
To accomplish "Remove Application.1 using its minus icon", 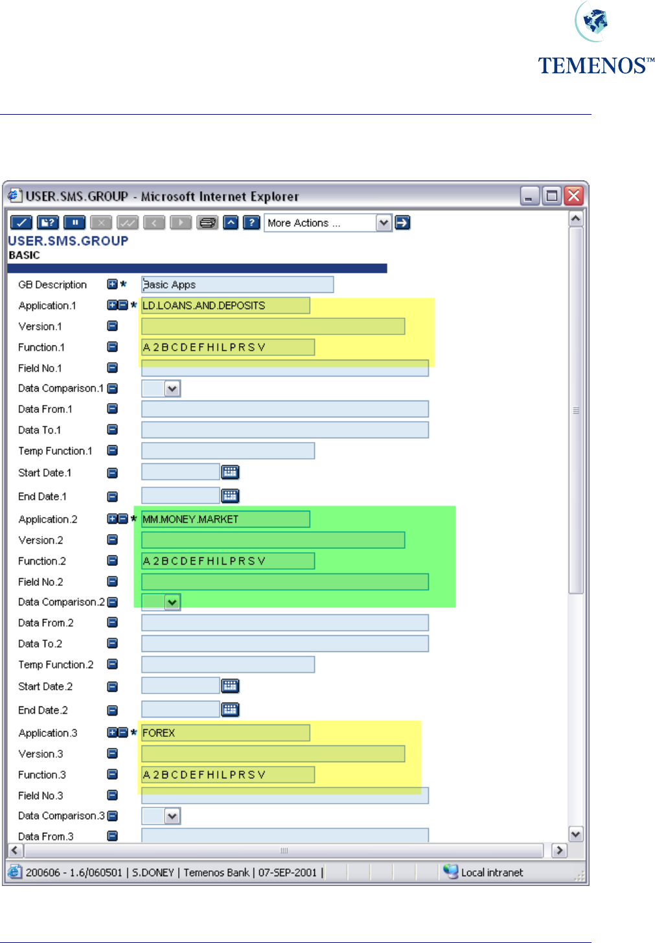I will [122, 305].
